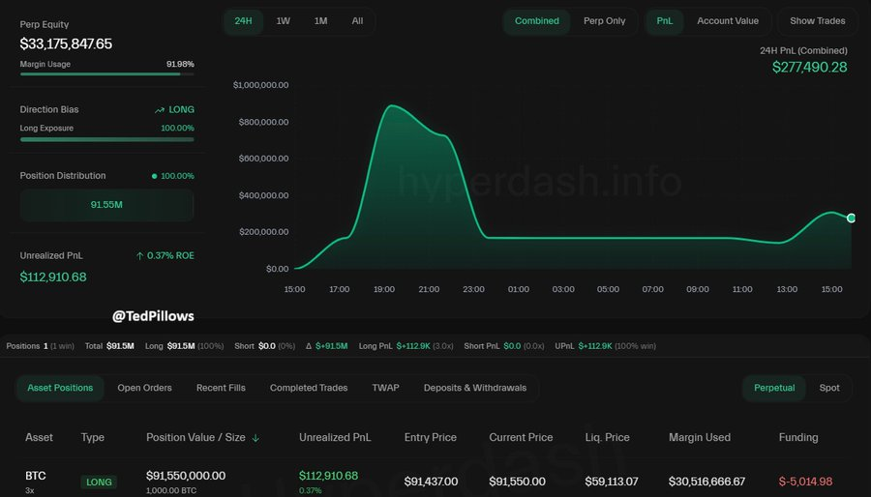Image resolution: width=871 pixels, height=497 pixels.
Task: View the Completed Trades tab
Action: click(x=309, y=388)
